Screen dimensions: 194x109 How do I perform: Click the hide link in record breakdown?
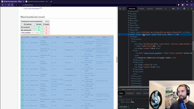(47, 21)
